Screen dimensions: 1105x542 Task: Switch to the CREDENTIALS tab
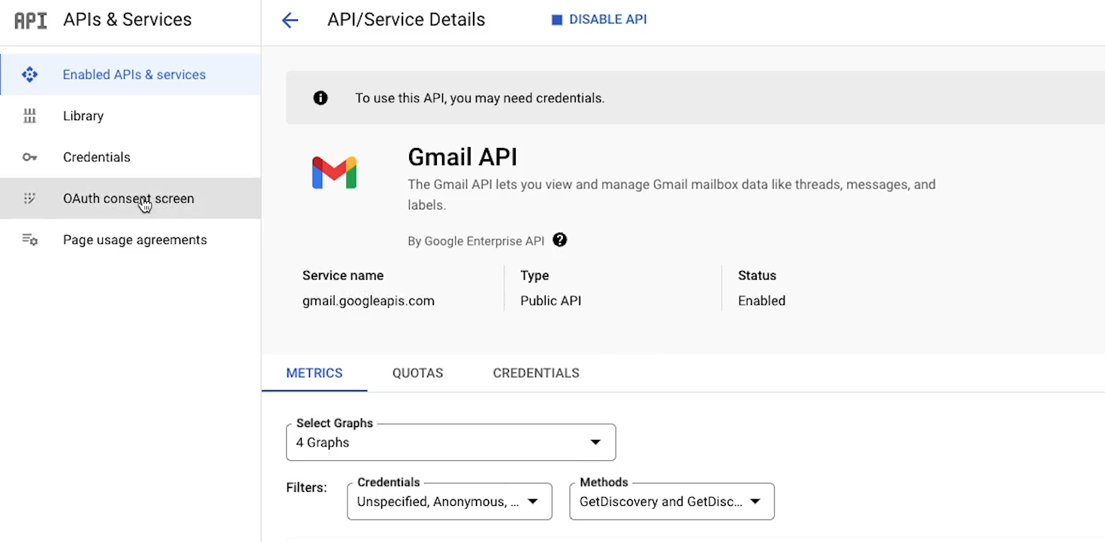tap(536, 373)
